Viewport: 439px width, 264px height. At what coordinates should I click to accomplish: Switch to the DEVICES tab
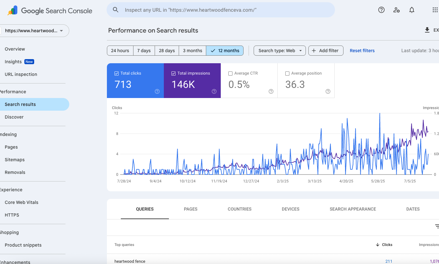click(291, 209)
